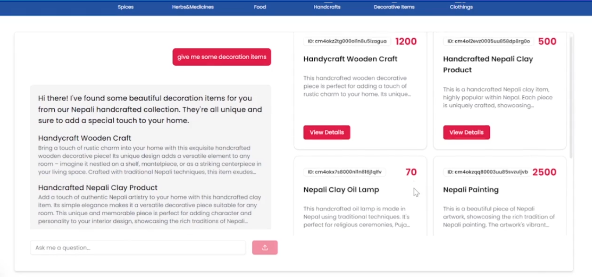View Details for Handycraft Wooden Craft
Image resolution: width=592 pixels, height=277 pixels.
[327, 132]
